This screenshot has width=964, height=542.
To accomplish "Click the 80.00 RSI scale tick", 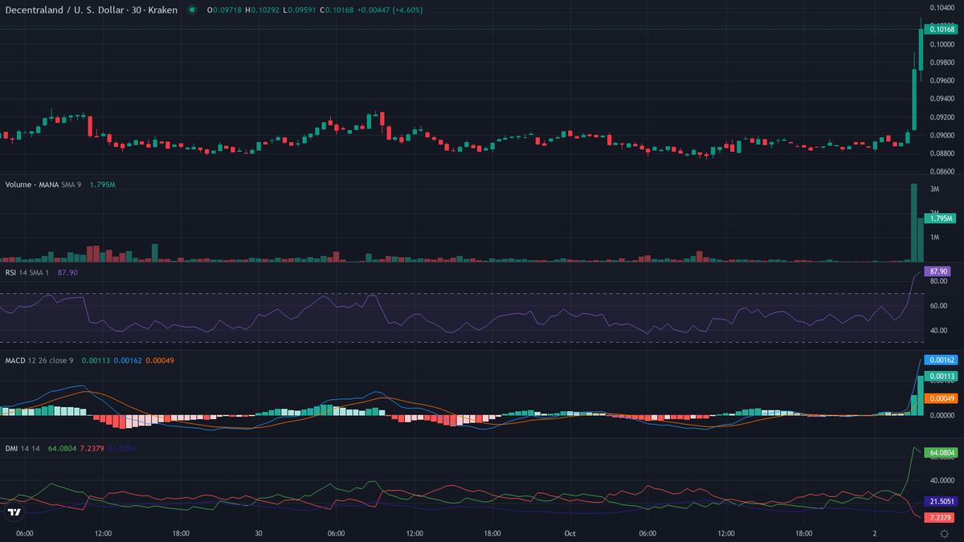I will pyautogui.click(x=938, y=281).
